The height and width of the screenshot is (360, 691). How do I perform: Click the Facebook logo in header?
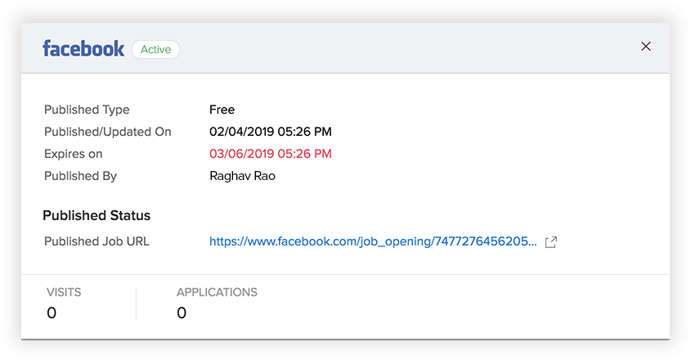click(83, 48)
